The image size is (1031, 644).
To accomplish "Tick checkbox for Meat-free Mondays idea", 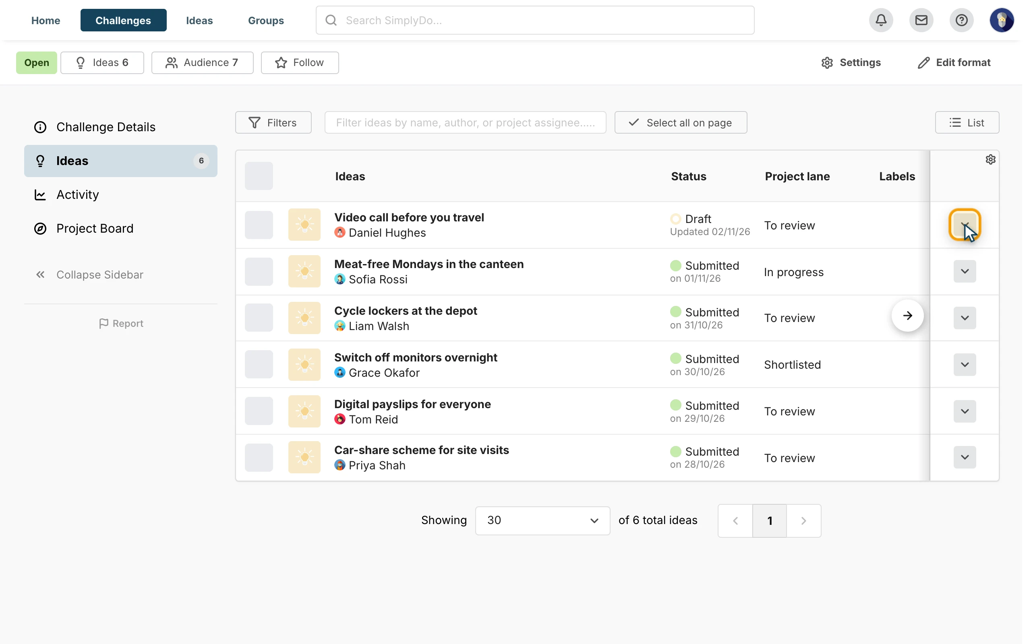I will [x=259, y=271].
